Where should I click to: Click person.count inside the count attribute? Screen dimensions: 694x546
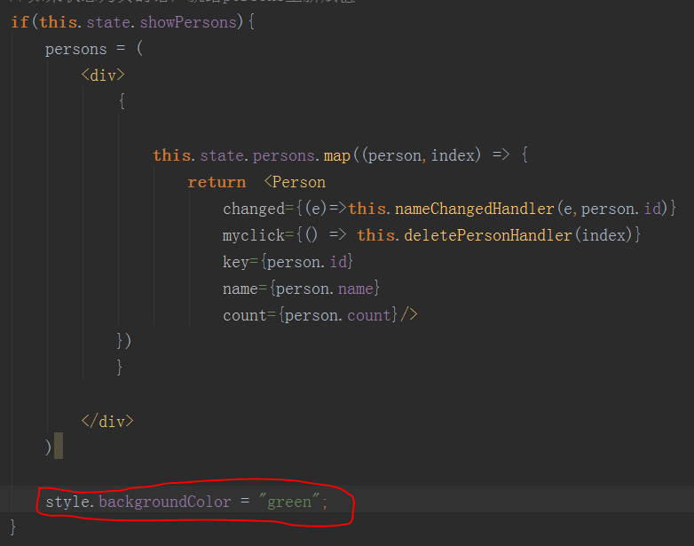pyautogui.click(x=337, y=315)
